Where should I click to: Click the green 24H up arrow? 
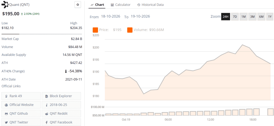[22, 14]
